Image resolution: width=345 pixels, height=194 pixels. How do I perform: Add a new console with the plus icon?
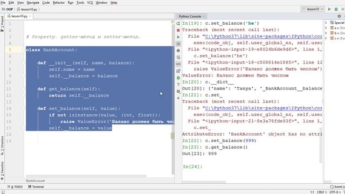178,98
